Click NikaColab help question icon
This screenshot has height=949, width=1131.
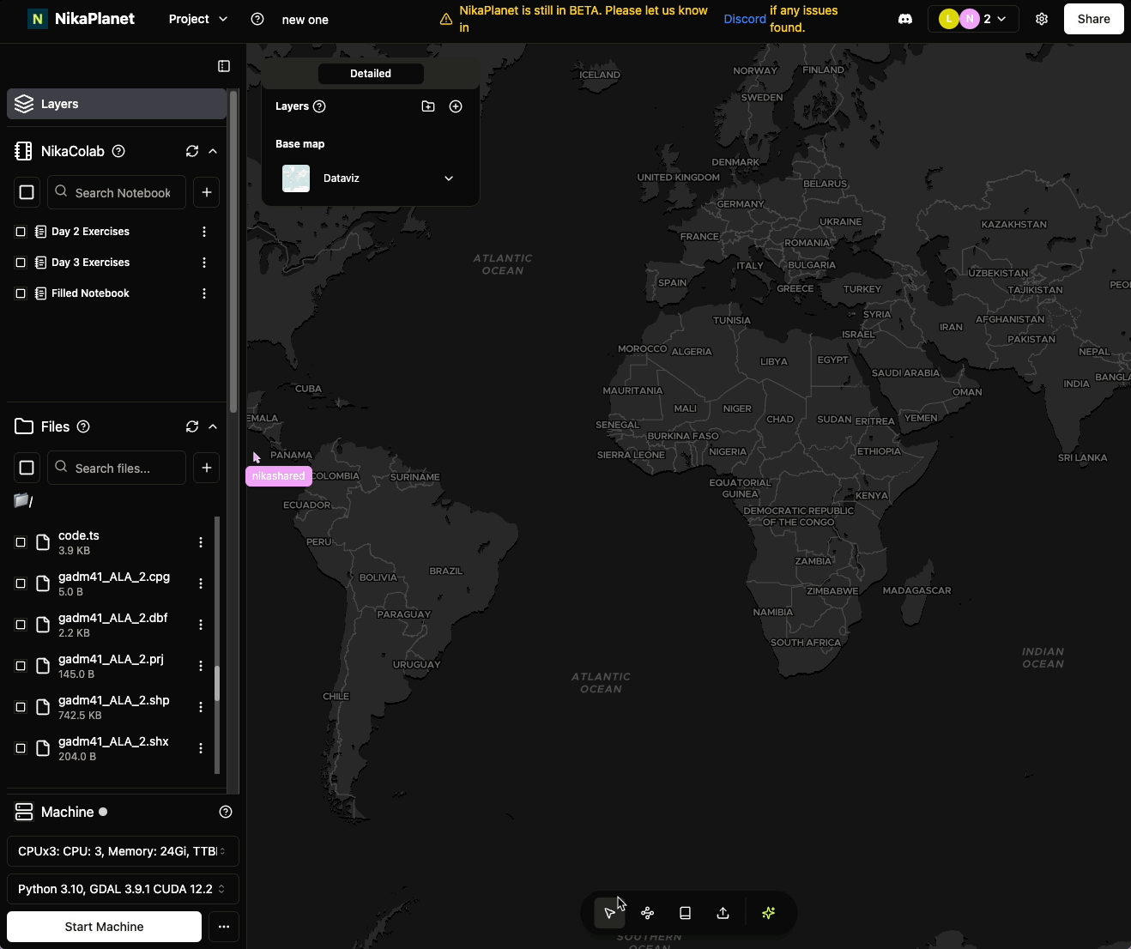(x=118, y=151)
